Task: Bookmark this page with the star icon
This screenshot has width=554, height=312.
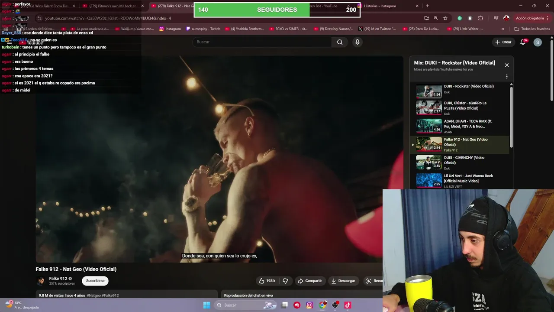Action: [445, 18]
